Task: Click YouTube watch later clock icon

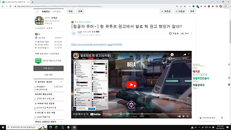Action: pyautogui.click(x=172, y=55)
